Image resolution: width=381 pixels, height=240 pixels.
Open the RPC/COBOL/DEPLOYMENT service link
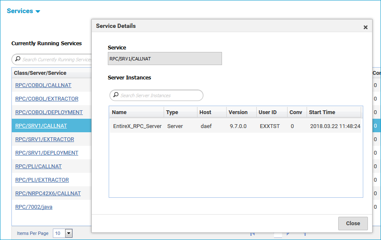(x=49, y=112)
